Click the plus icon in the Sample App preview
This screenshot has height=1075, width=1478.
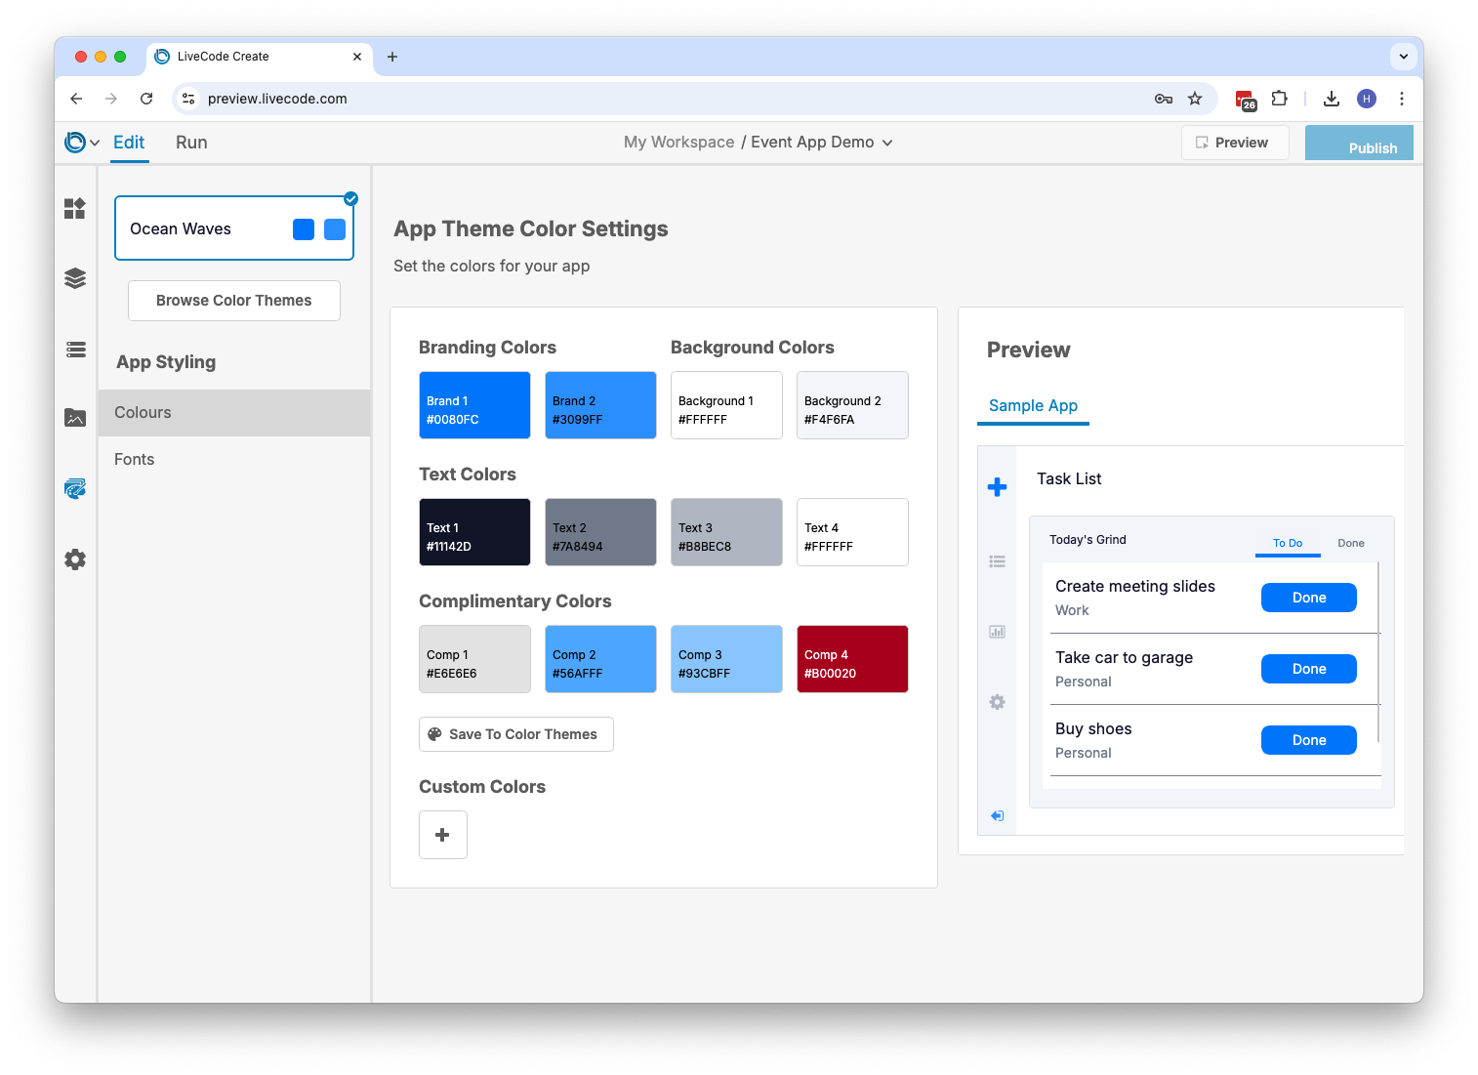click(x=997, y=486)
